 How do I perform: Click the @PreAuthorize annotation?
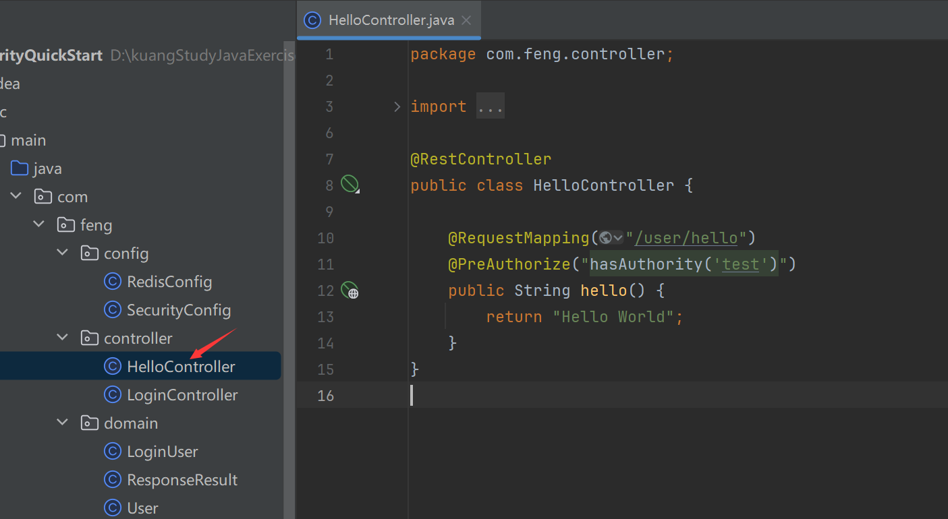click(x=509, y=264)
